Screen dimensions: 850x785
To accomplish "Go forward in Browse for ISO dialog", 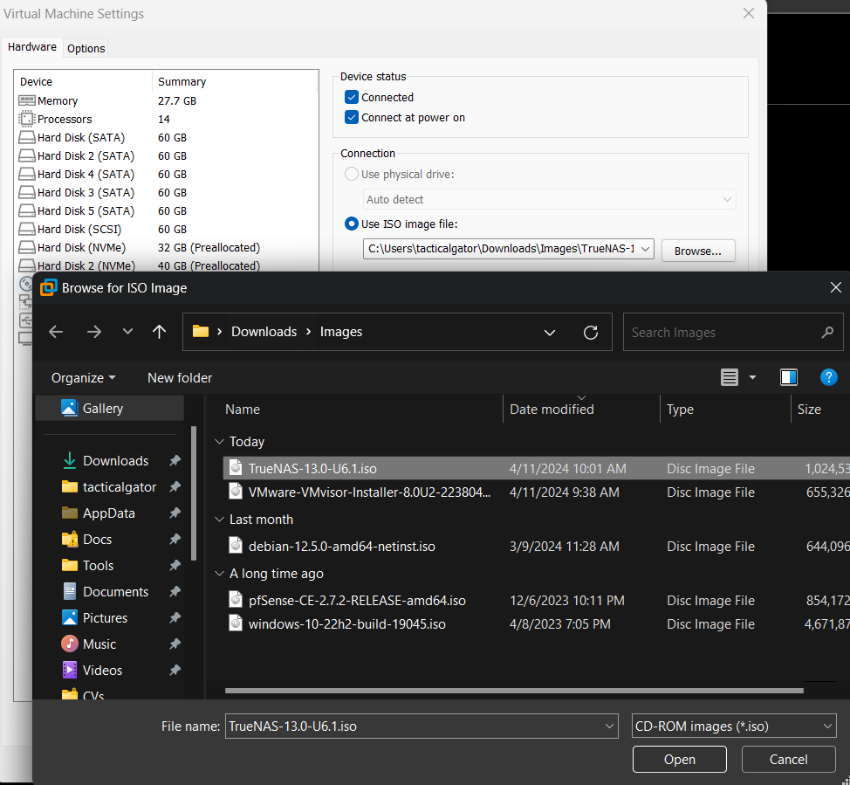I will point(93,332).
